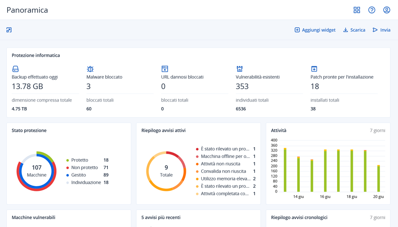Click Aggiungi widget button
Screen dimensions: 398x227
point(315,30)
